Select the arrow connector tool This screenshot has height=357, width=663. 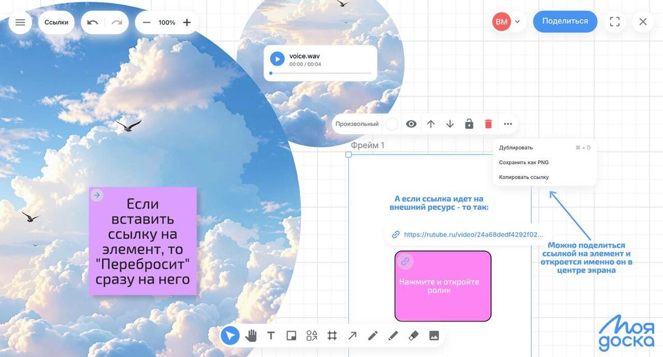pyautogui.click(x=352, y=335)
